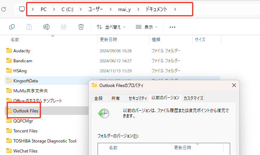This screenshot has width=260, height=155.
Task: Open the 表示 view dropdown
Action: click(x=147, y=27)
